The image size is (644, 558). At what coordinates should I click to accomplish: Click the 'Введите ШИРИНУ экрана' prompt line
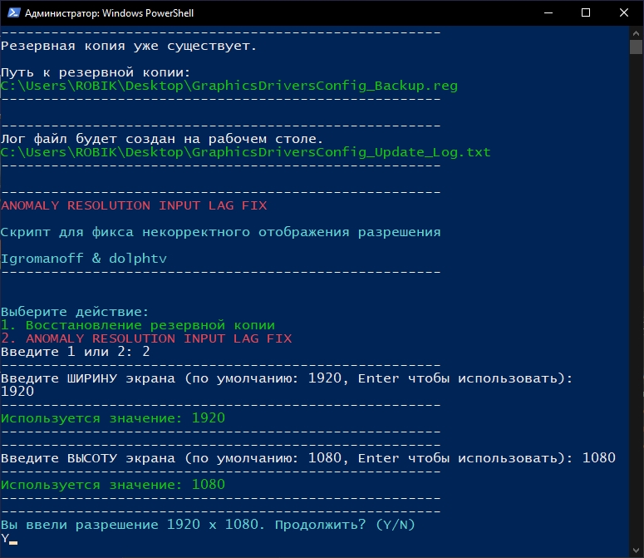(x=287, y=378)
